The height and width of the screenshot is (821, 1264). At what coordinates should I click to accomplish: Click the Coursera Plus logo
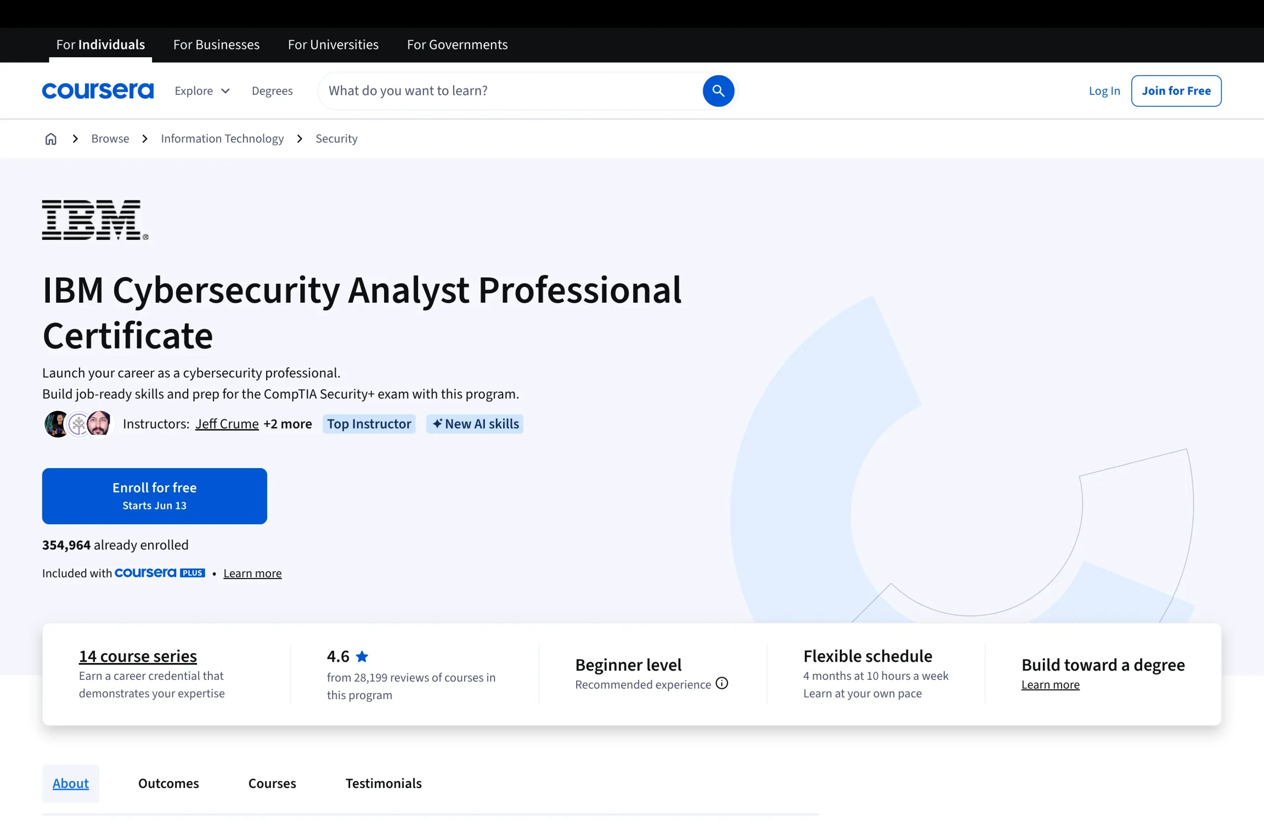pos(160,573)
